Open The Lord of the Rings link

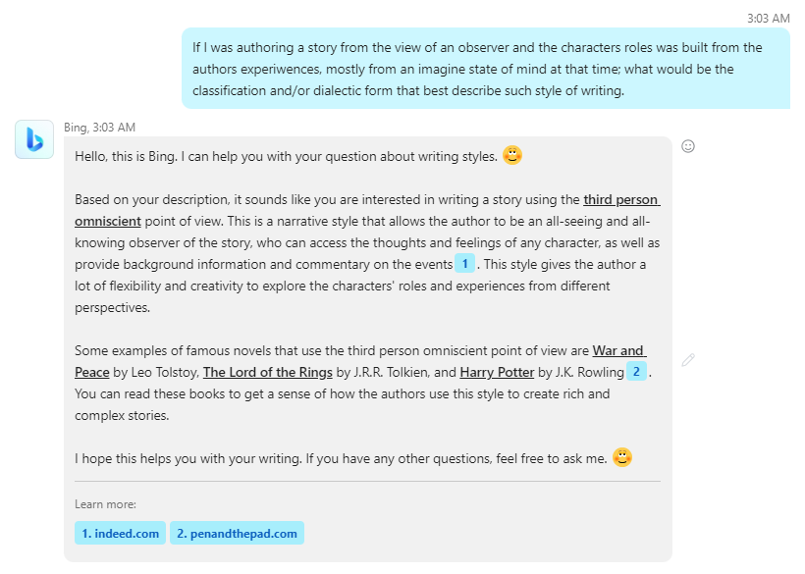point(267,373)
